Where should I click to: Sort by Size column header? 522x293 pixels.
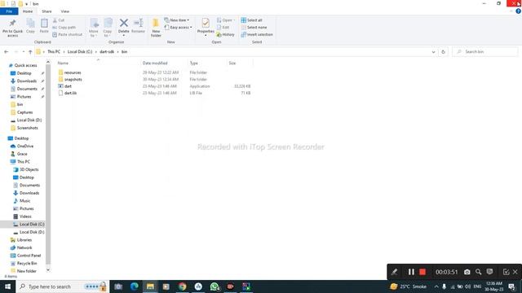232,63
